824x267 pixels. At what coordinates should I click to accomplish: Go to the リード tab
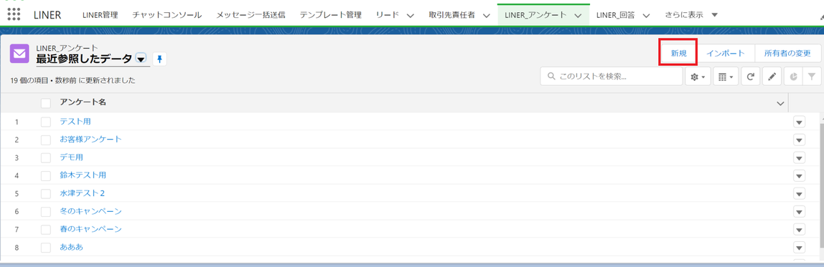(x=388, y=15)
